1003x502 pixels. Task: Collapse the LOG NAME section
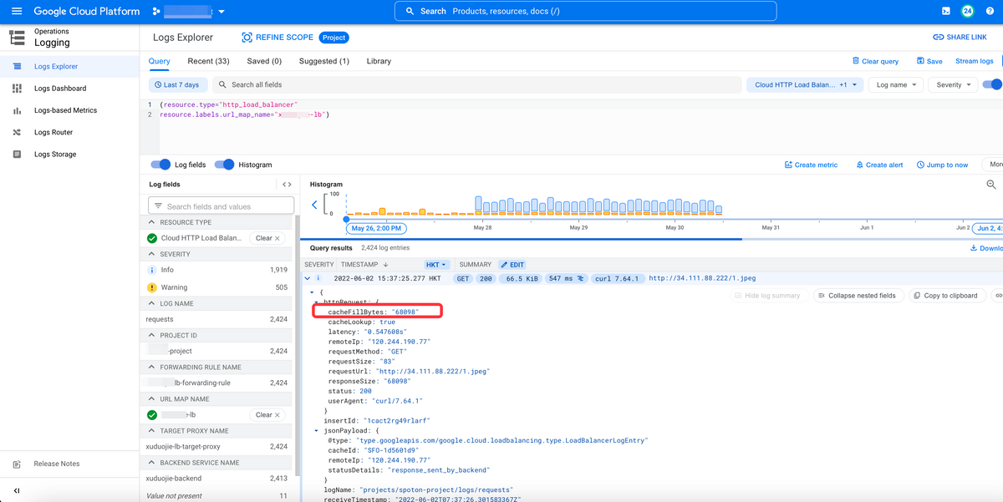[152, 303]
